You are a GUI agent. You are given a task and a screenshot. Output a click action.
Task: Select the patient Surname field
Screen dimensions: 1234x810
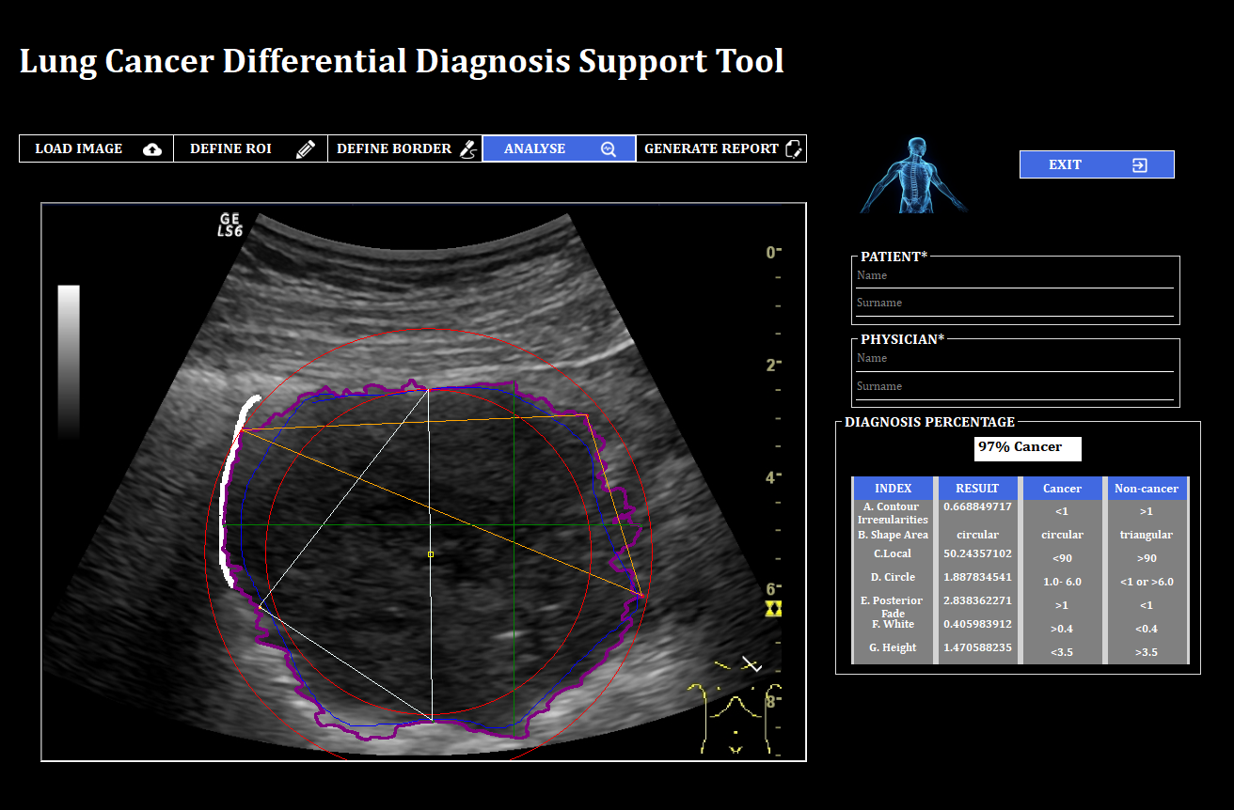coord(1014,304)
